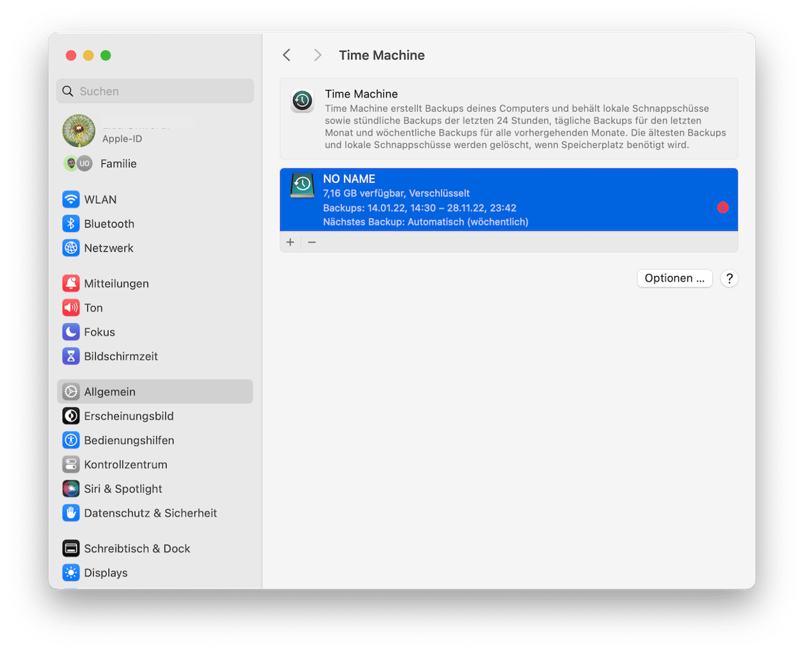Screen dimensions: 804x653
Task: Open WLAN settings in sidebar
Action: coord(155,200)
